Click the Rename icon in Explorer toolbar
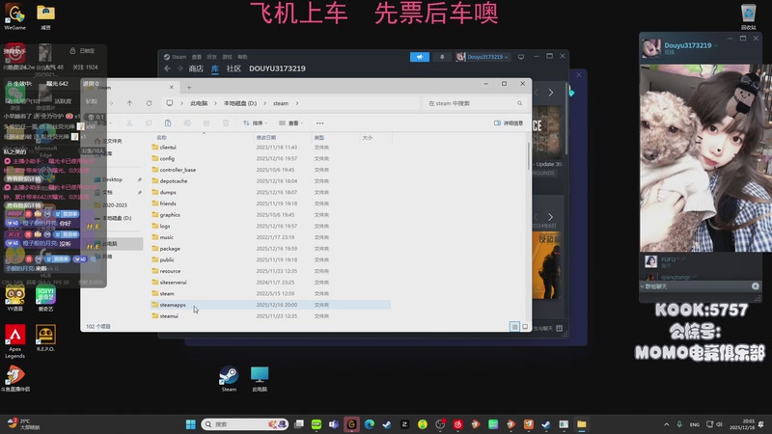The height and width of the screenshot is (434, 772). (x=187, y=123)
